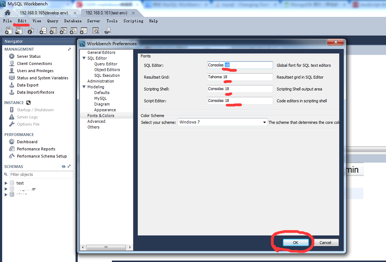Collapse the SQL Editor tree node
The height and width of the screenshot is (262, 386).
84,58
